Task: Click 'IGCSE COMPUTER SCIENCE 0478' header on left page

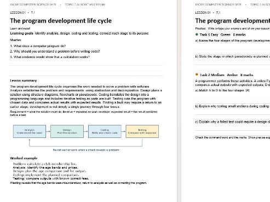Action: pos(33,4)
